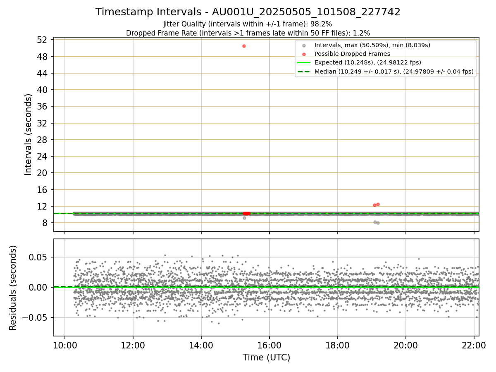This screenshot has width=496, height=372.
Task: Click the gray marker beside legend "Intervals, max"
Action: tap(304, 45)
